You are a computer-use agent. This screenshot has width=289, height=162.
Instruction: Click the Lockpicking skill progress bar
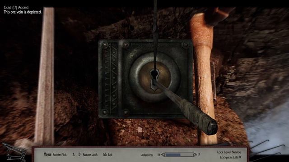click(x=179, y=155)
